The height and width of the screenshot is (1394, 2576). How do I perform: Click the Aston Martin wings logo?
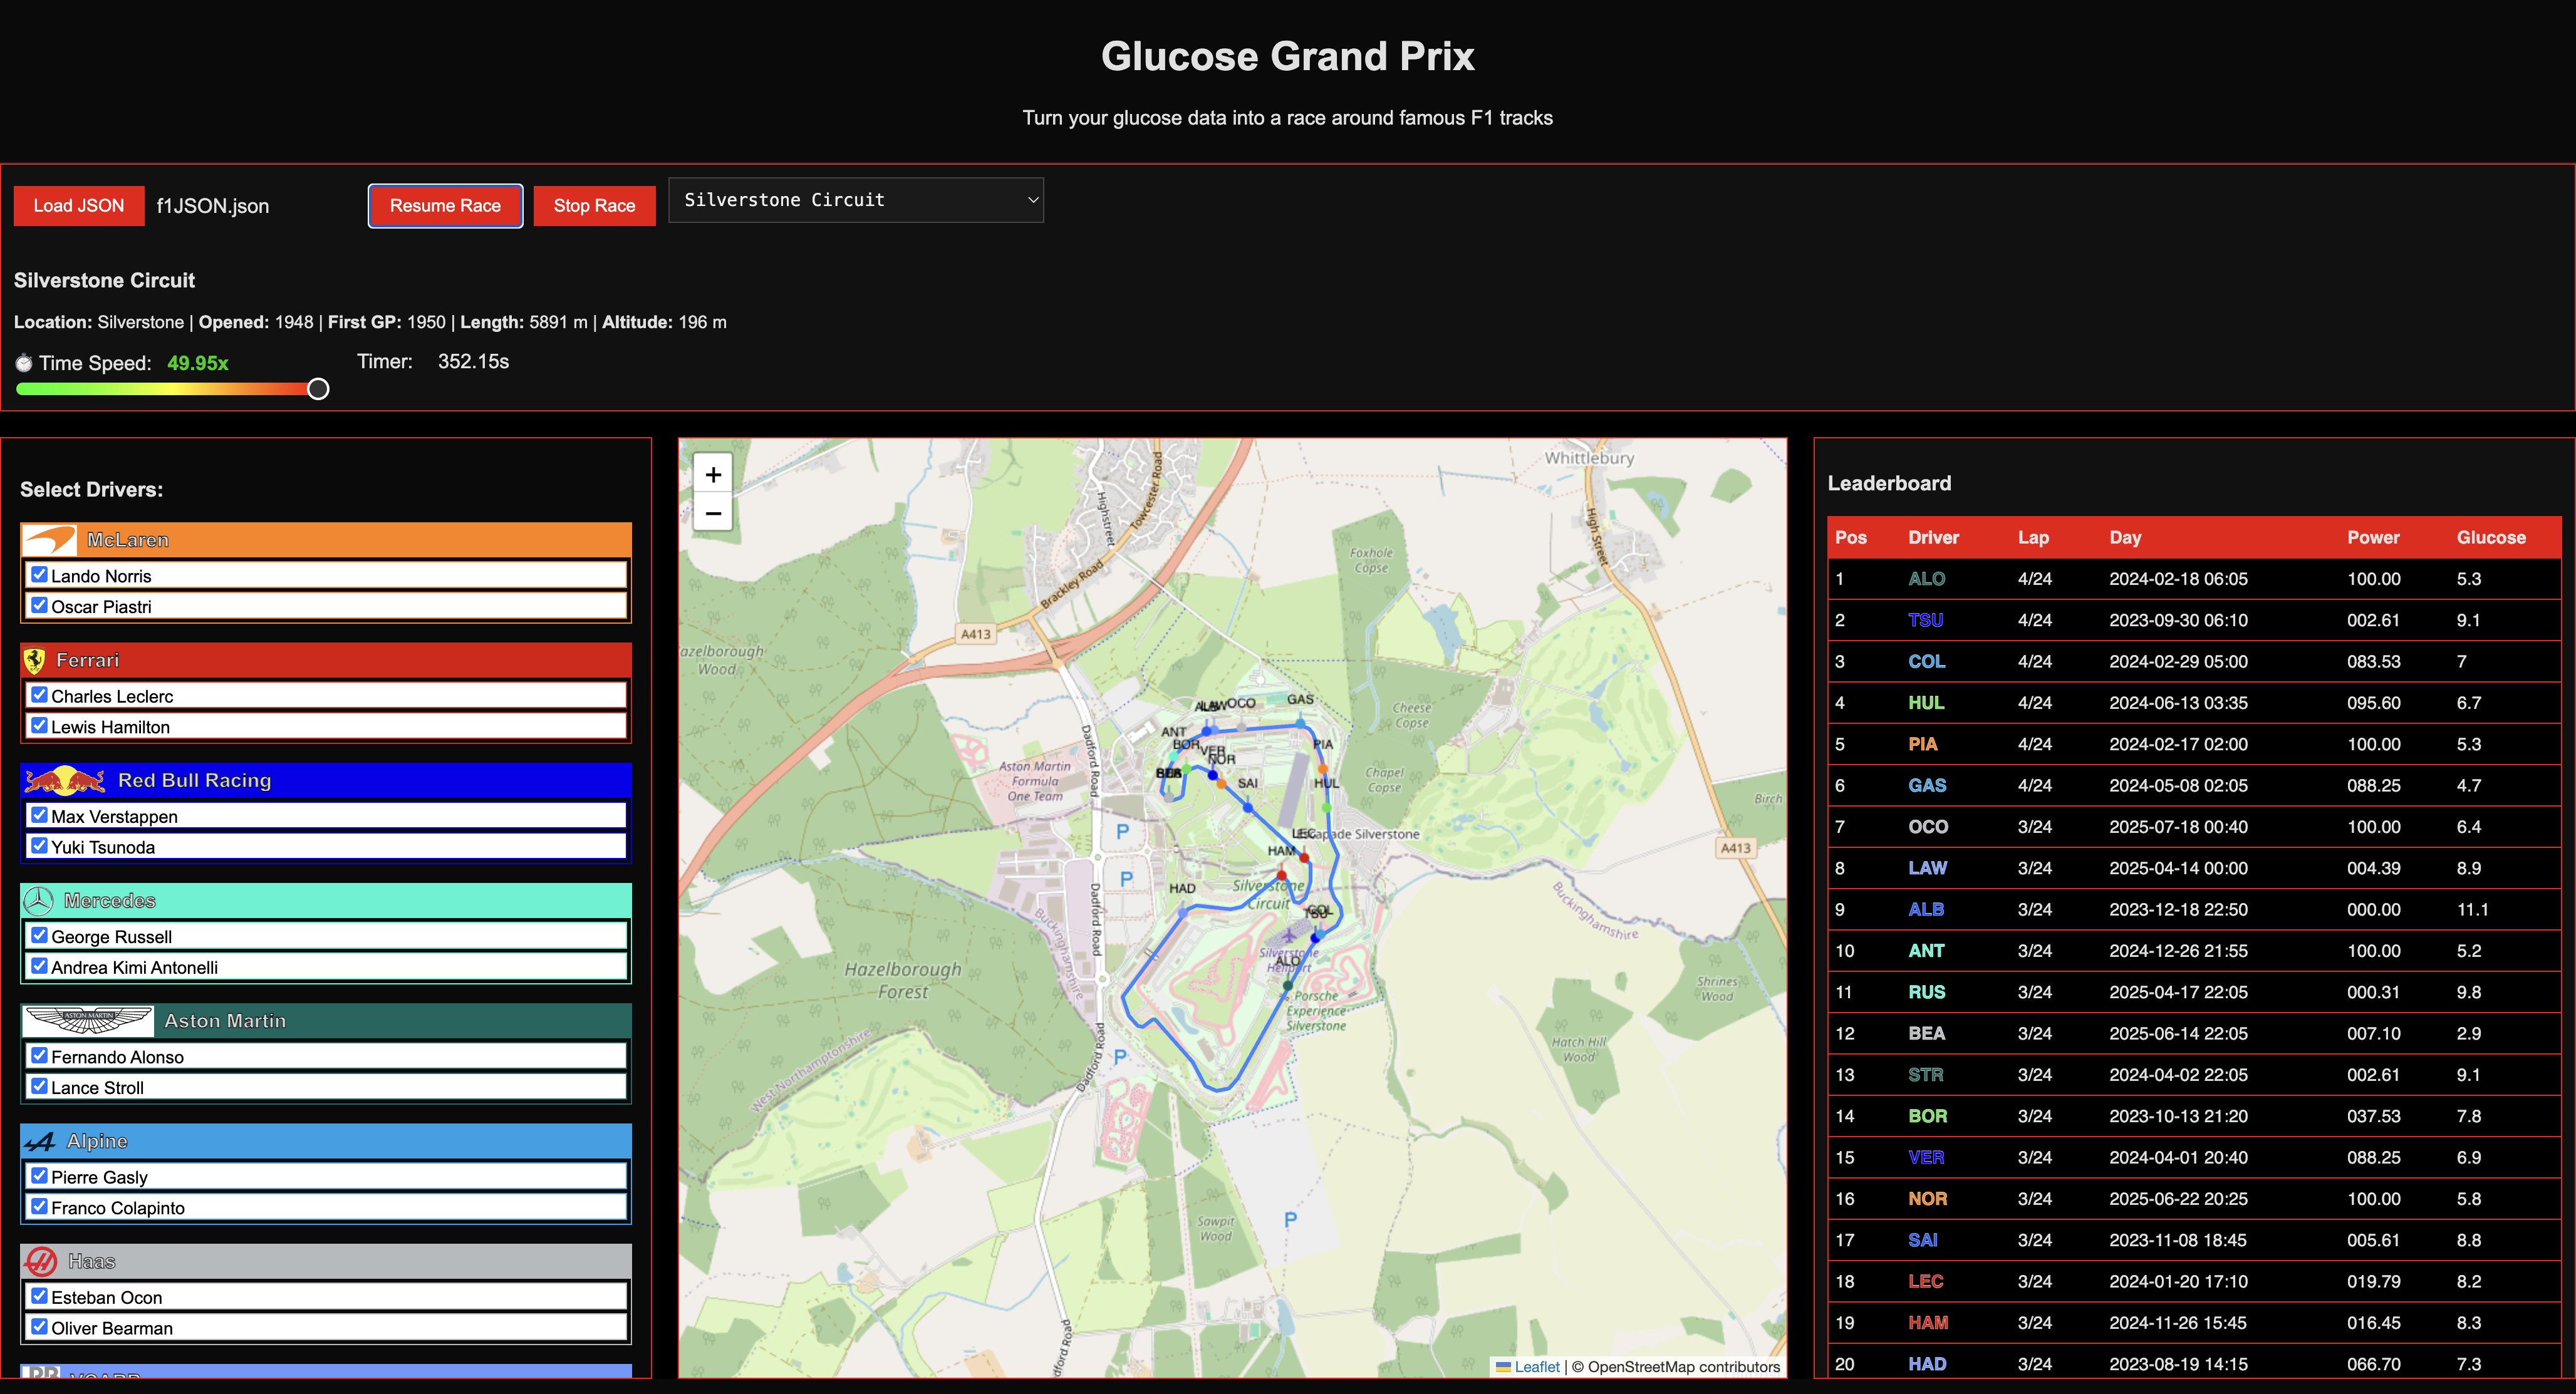pyautogui.click(x=87, y=1020)
